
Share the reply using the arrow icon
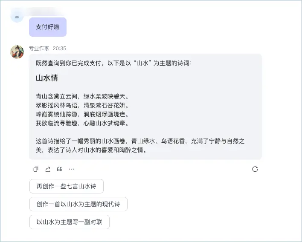[48, 169]
